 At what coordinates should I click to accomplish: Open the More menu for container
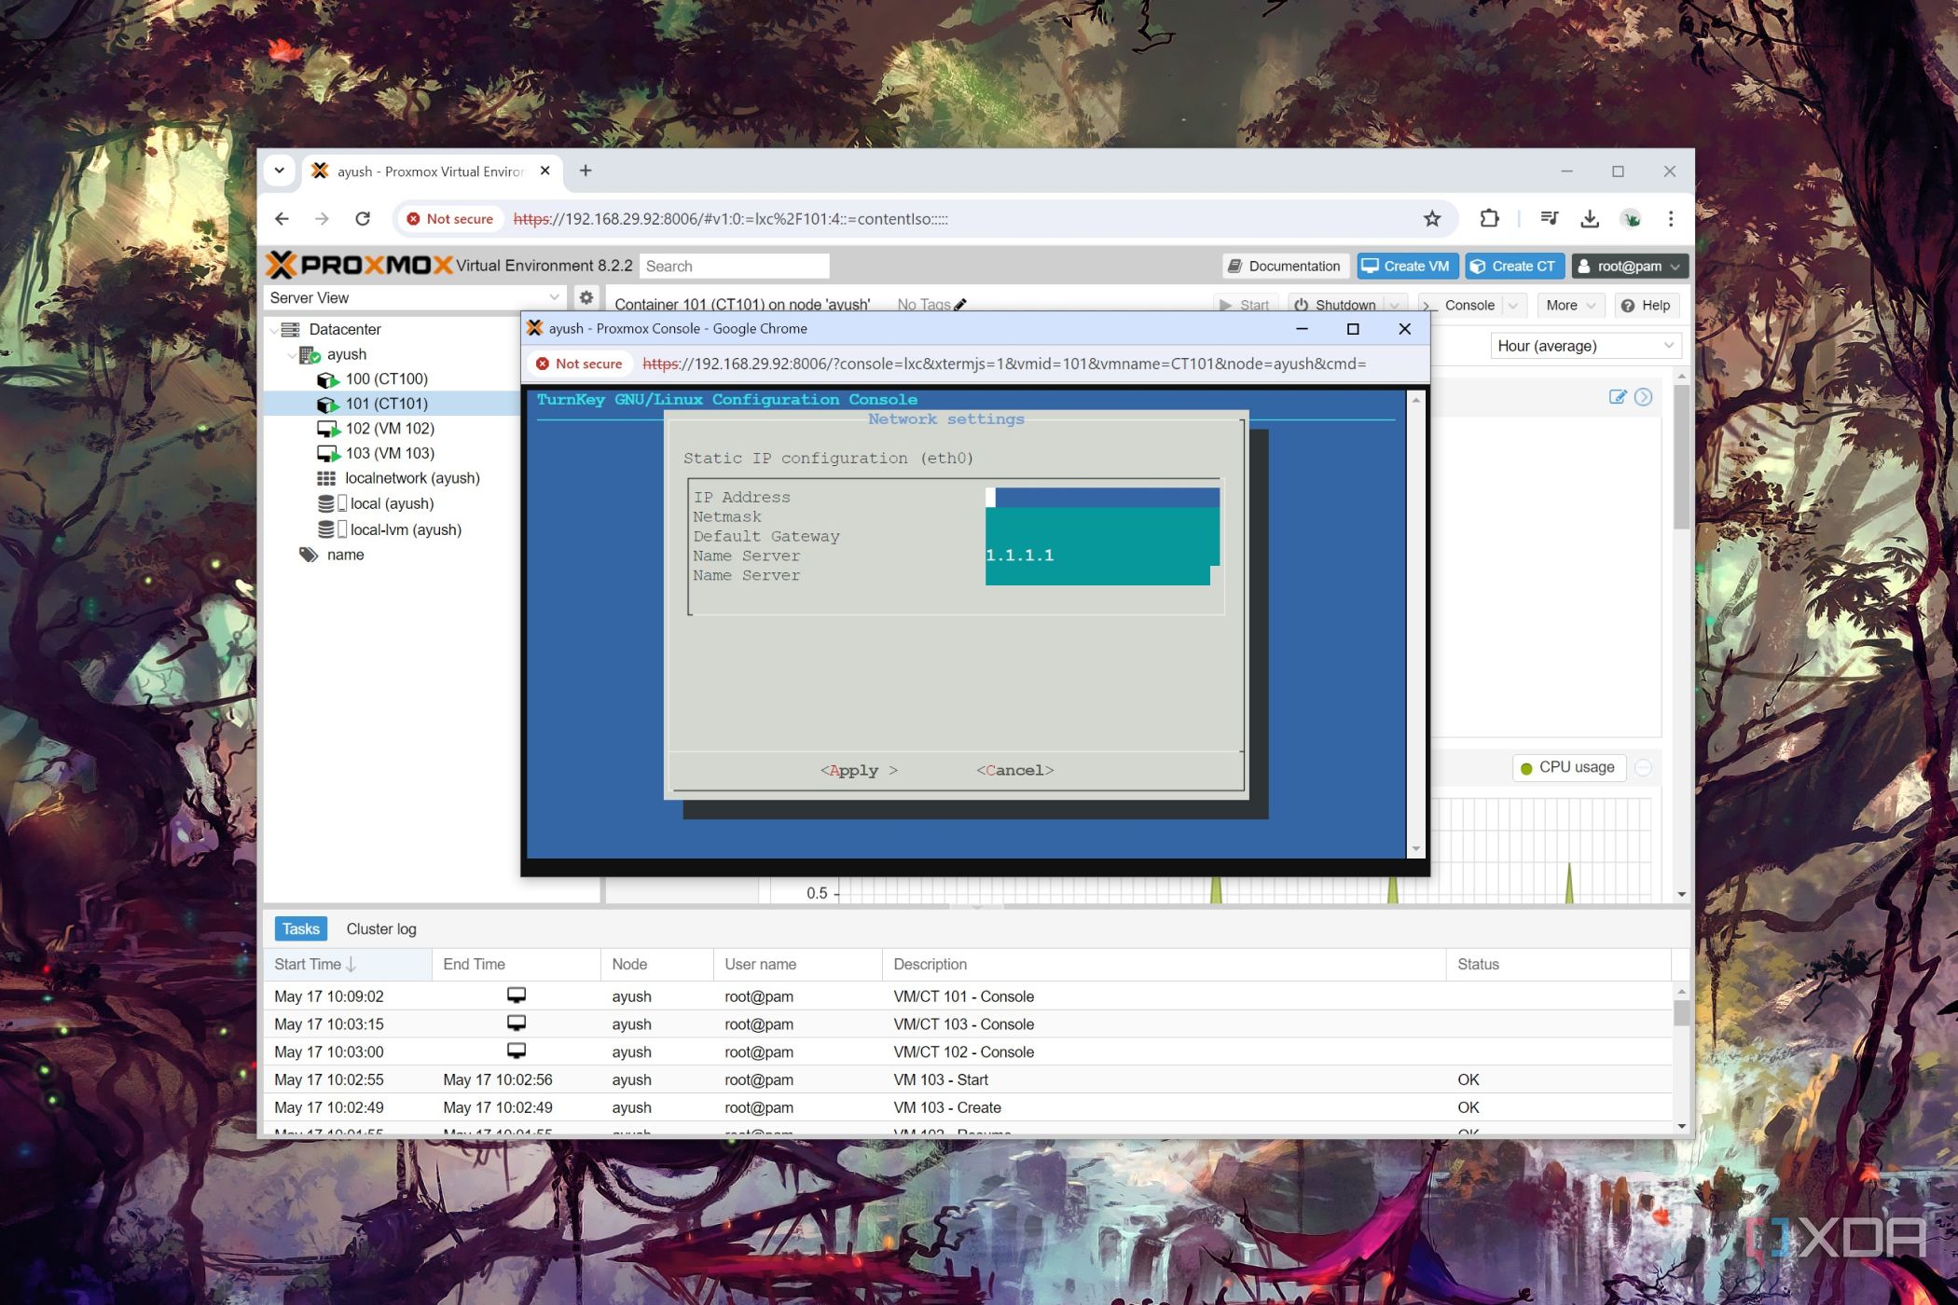pos(1569,305)
